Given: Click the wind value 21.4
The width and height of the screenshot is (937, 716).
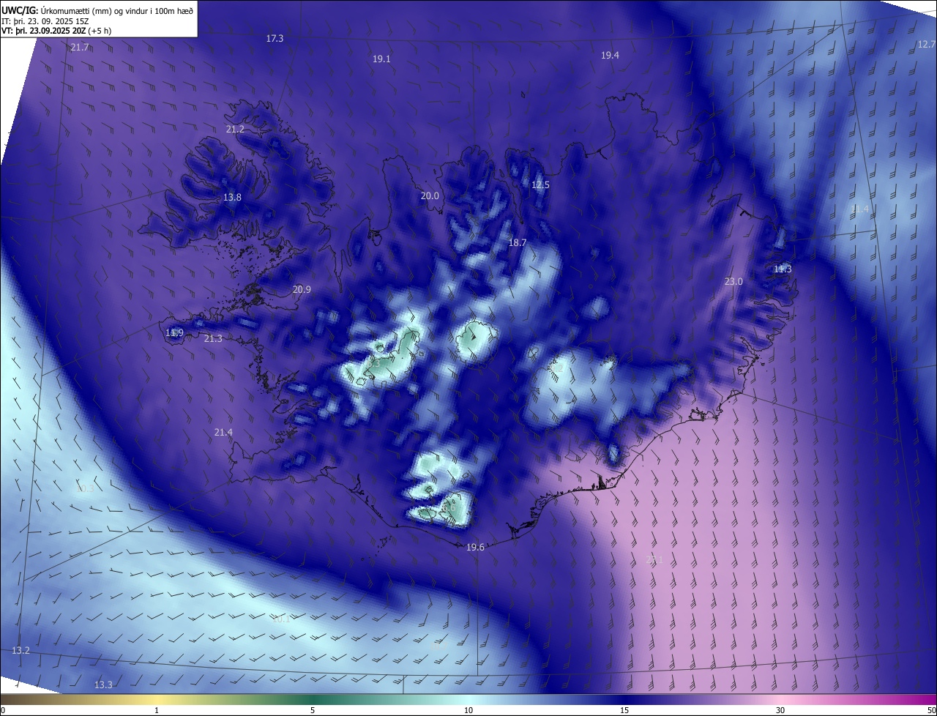Looking at the screenshot, I should click(223, 432).
